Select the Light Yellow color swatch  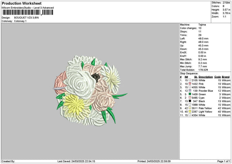click(x=190, y=111)
